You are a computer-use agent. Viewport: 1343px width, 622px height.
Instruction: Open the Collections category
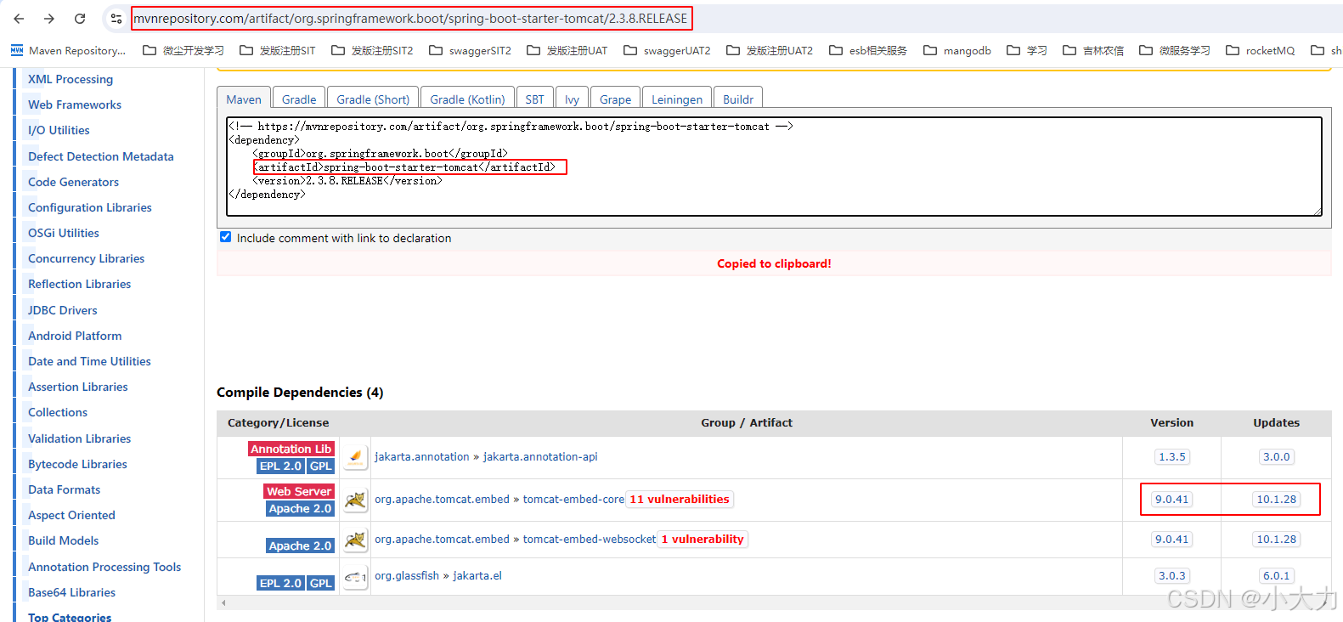tap(58, 412)
